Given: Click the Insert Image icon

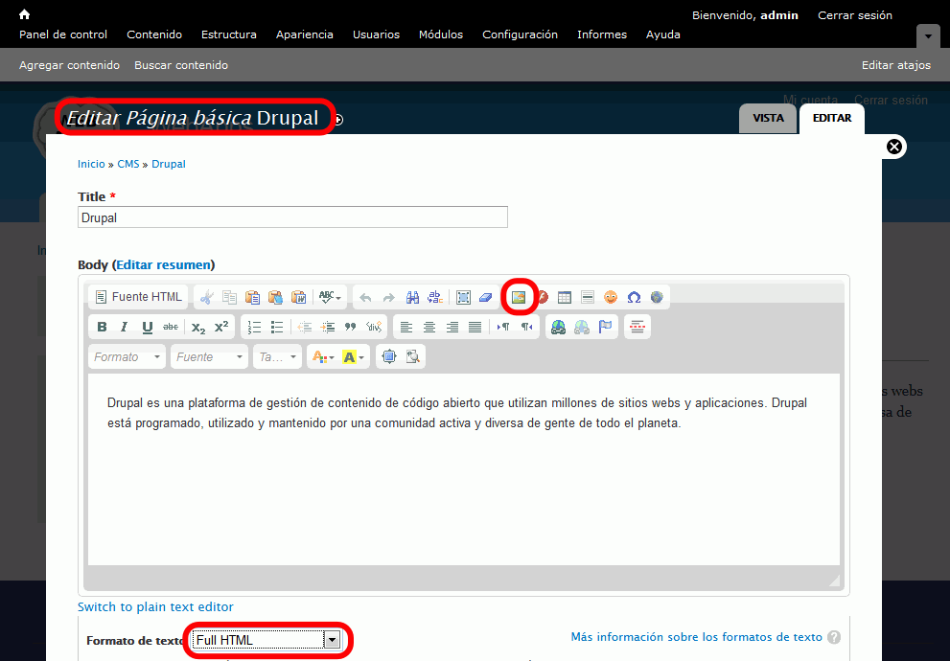Looking at the screenshot, I should pos(519,297).
